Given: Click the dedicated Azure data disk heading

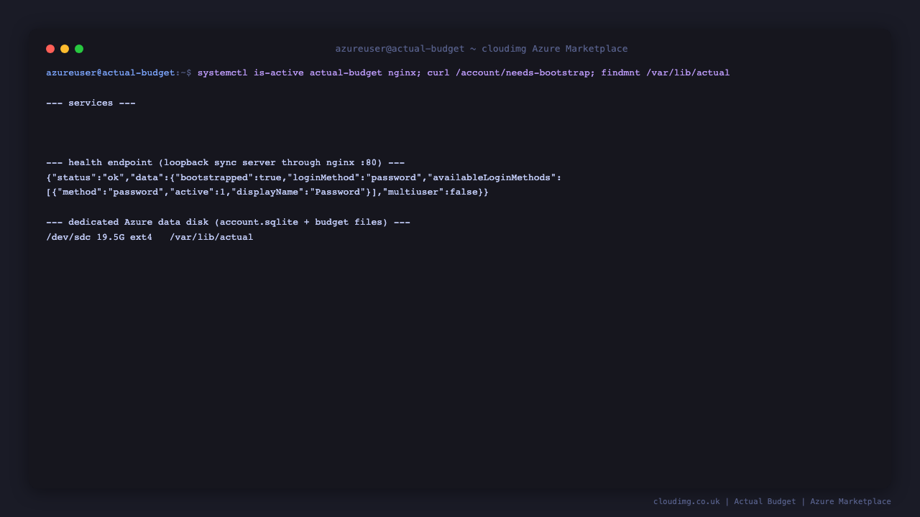Looking at the screenshot, I should pos(228,222).
